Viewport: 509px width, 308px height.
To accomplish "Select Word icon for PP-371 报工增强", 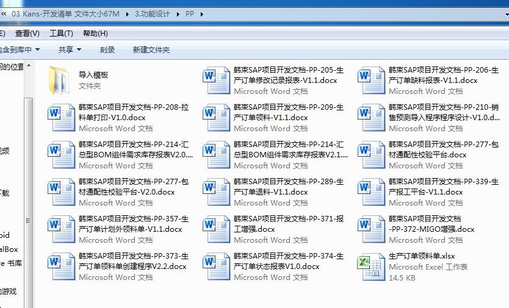I will [x=216, y=229].
